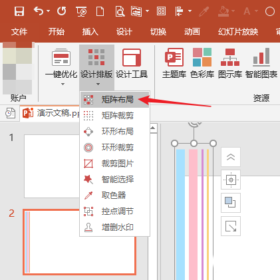This screenshot has width=280, height=280.
Task: Click the layer order floating icon
Action: coord(231,202)
